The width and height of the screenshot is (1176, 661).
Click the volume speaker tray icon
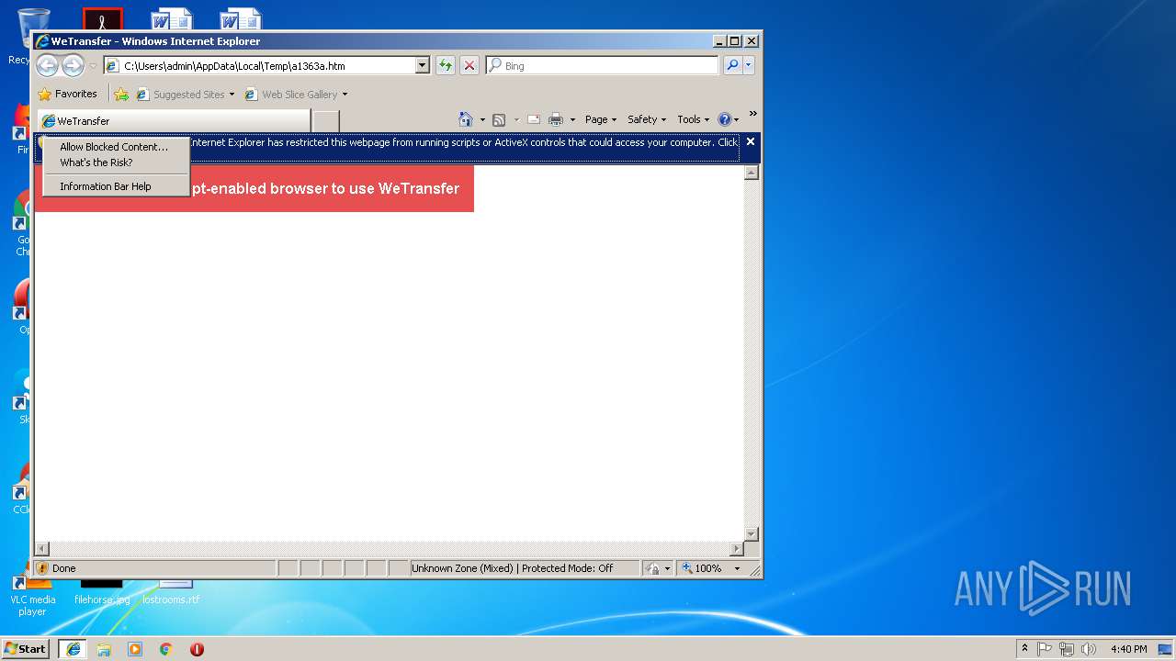click(1089, 649)
